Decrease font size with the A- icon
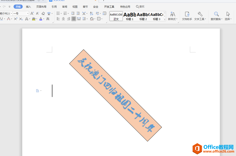236x156 pixels. [38, 14]
